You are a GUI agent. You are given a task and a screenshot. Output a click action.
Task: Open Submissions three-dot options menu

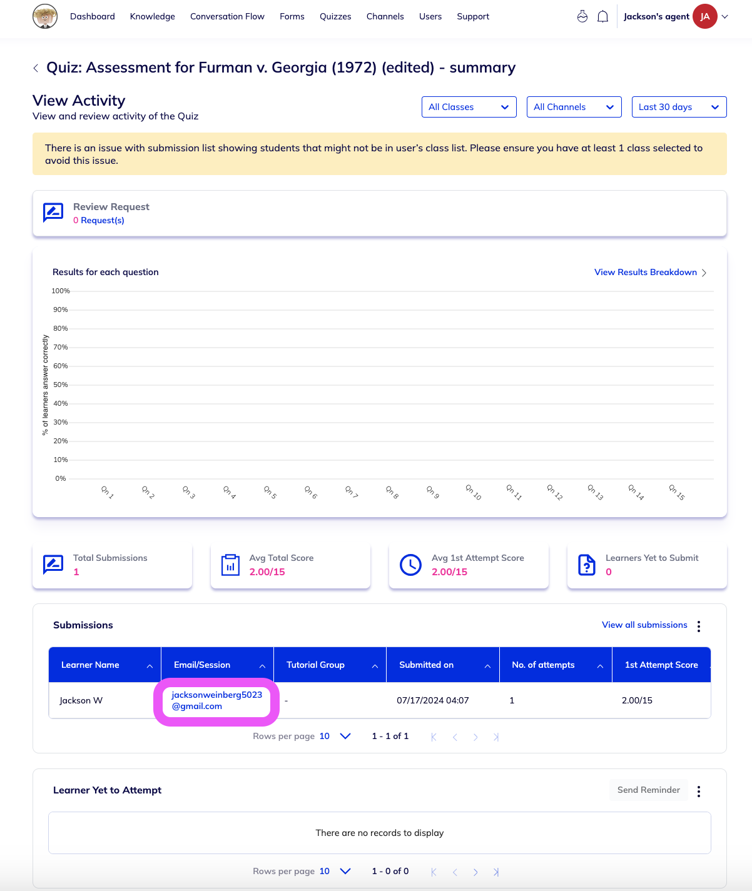click(699, 626)
